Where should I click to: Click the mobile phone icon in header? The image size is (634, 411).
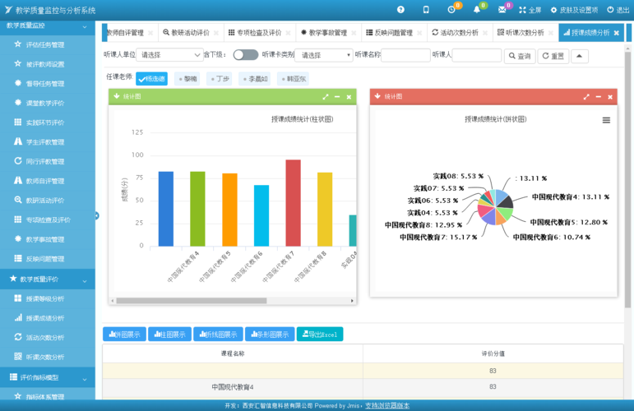click(x=426, y=10)
